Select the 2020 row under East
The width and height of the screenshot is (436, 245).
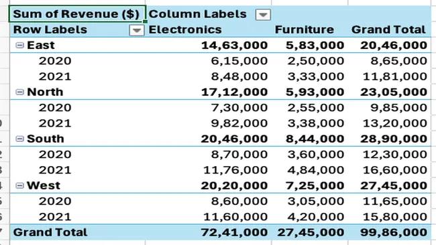(x=55, y=61)
